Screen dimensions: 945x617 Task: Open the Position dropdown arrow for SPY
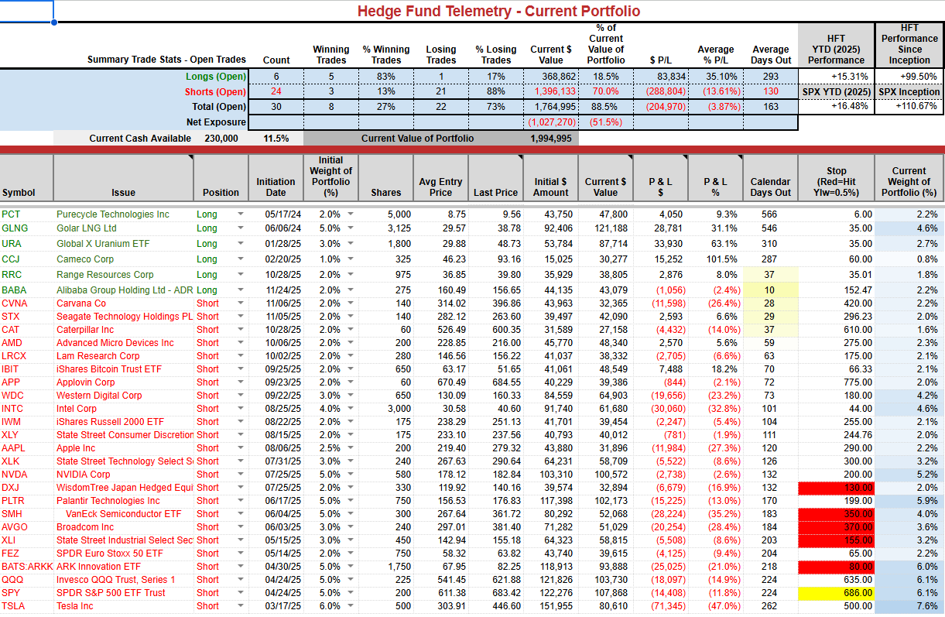[x=240, y=593]
